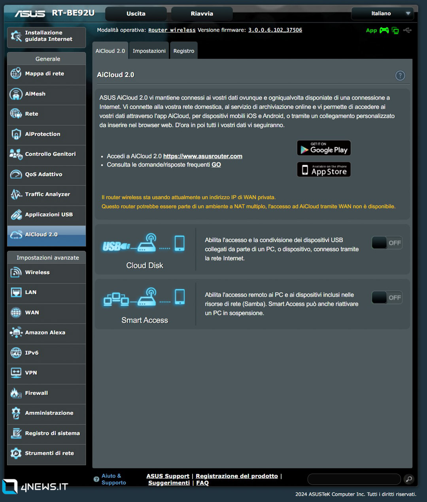This screenshot has width=427, height=502.
Task: Click the WAN globe icon
Action: click(x=16, y=312)
